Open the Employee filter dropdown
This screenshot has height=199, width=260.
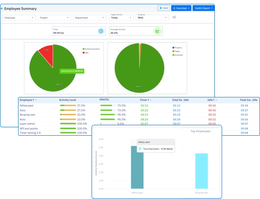(19, 18)
